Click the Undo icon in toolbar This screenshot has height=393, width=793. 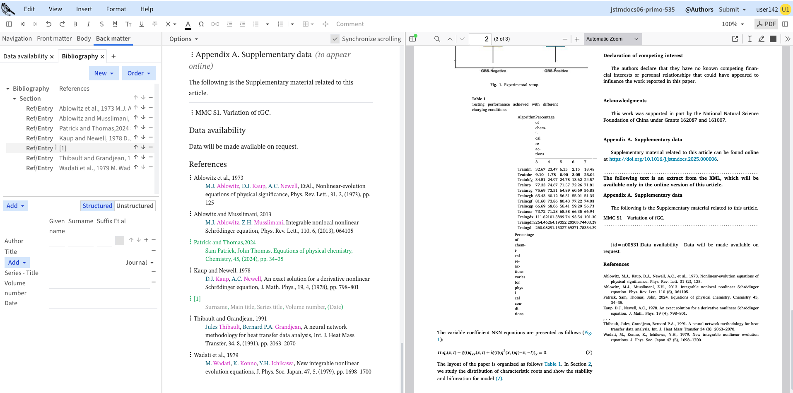coord(49,24)
